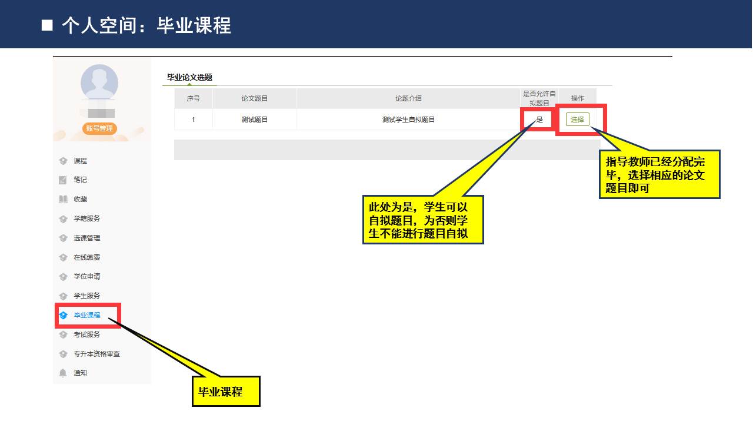Click the 学籍服务 sidebar icon
Image resolution: width=753 pixels, height=424 pixels.
pos(63,218)
